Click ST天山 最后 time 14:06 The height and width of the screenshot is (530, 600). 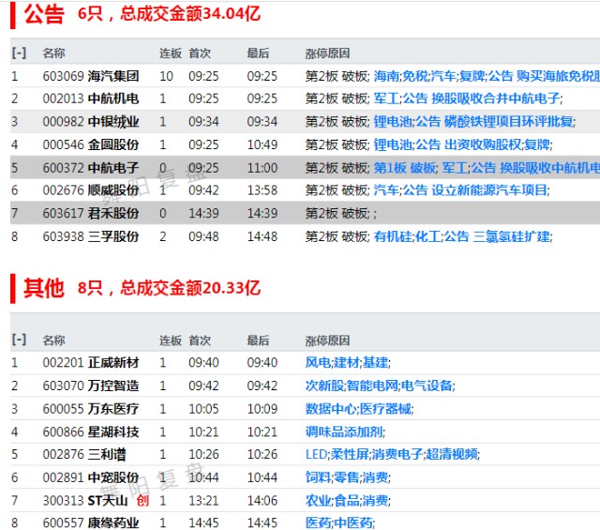pos(262,500)
